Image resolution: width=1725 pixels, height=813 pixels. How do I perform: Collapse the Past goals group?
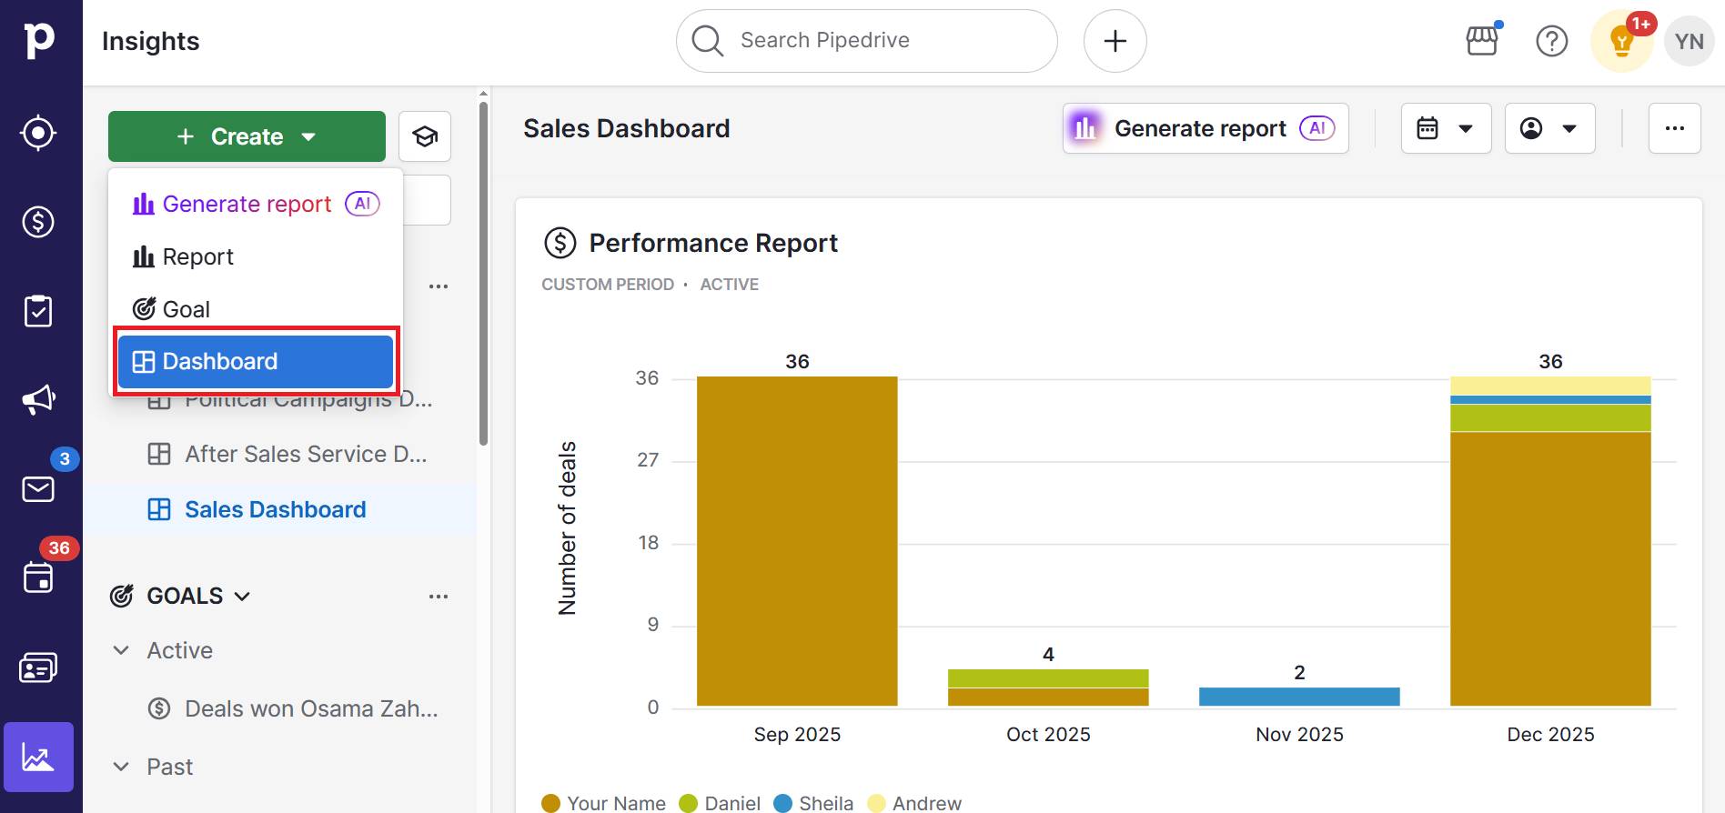(121, 767)
